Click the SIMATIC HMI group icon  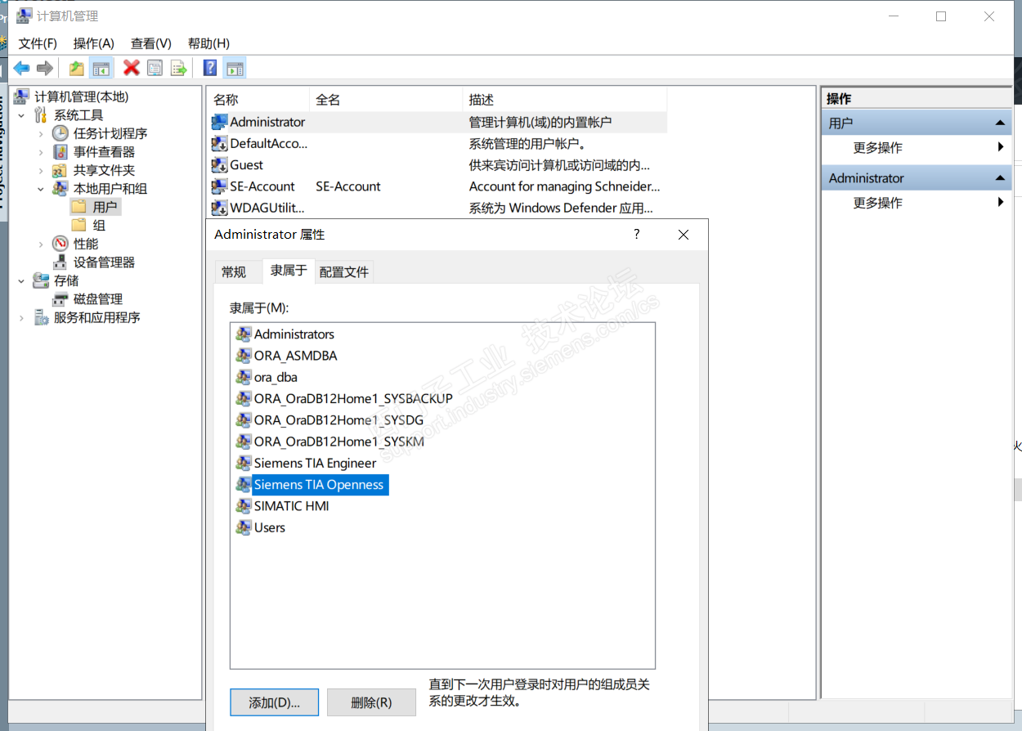243,506
